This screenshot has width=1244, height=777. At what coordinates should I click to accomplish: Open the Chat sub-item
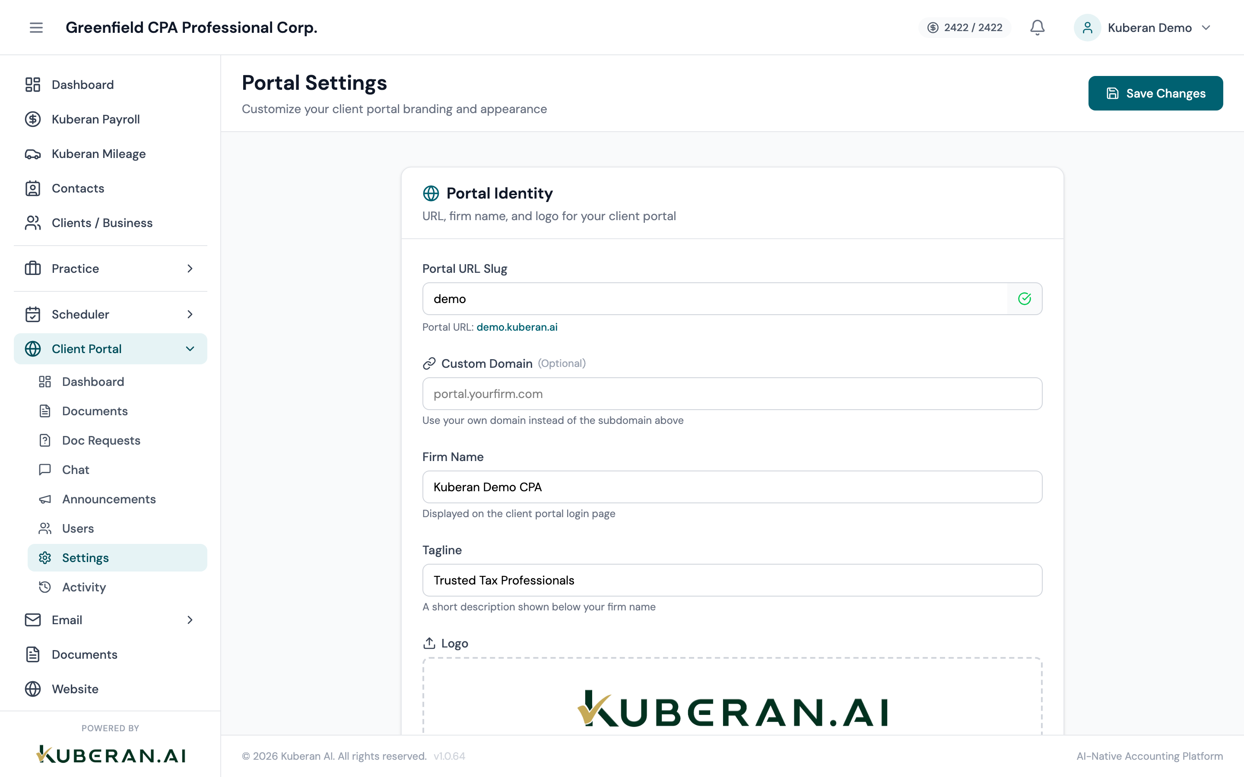[x=117, y=470]
